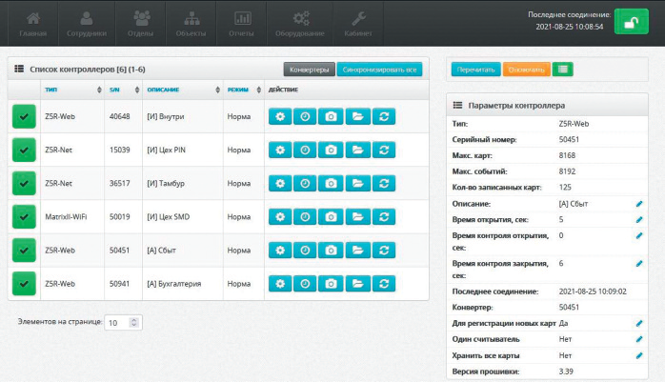Click orange Отключить button
Viewport: 665px width, 382px height.
pyautogui.click(x=526, y=70)
